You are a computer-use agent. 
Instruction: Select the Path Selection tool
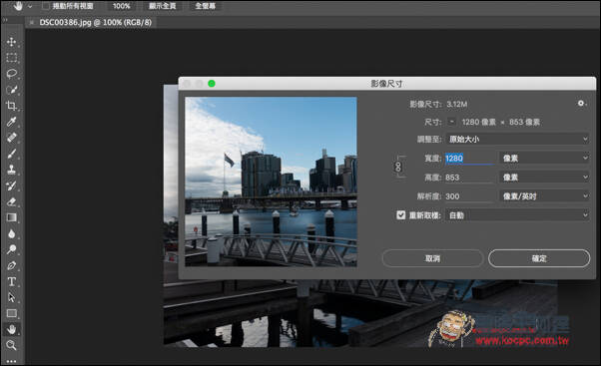click(x=12, y=297)
